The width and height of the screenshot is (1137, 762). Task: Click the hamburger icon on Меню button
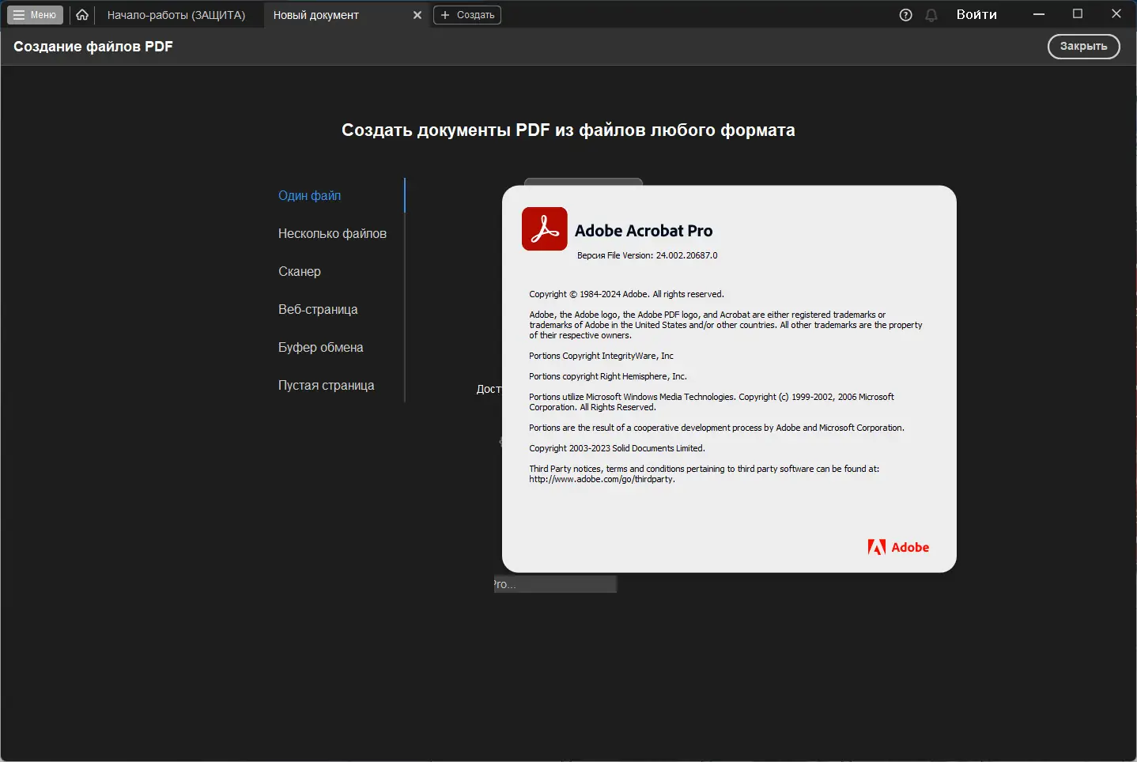coord(18,14)
